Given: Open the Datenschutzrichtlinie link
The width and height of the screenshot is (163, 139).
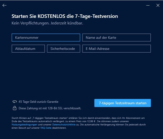Looking at the screenshot, I should (x=64, y=125).
